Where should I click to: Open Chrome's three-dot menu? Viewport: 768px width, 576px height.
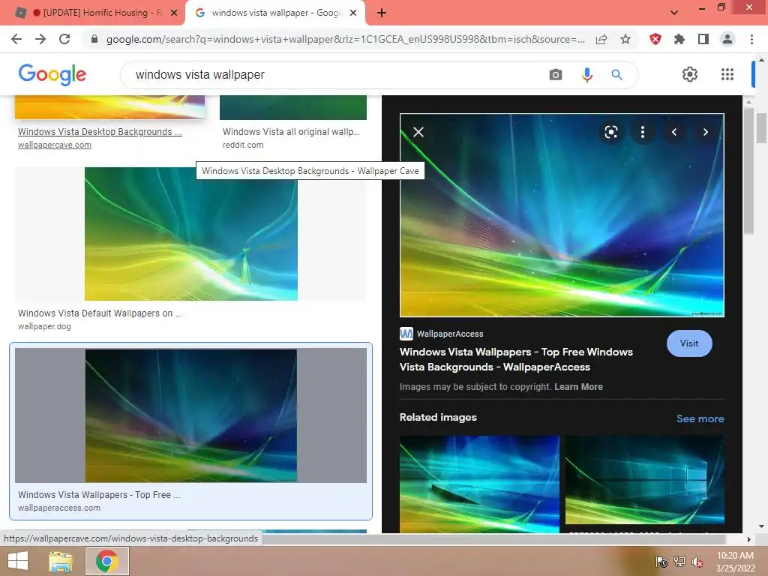[751, 39]
